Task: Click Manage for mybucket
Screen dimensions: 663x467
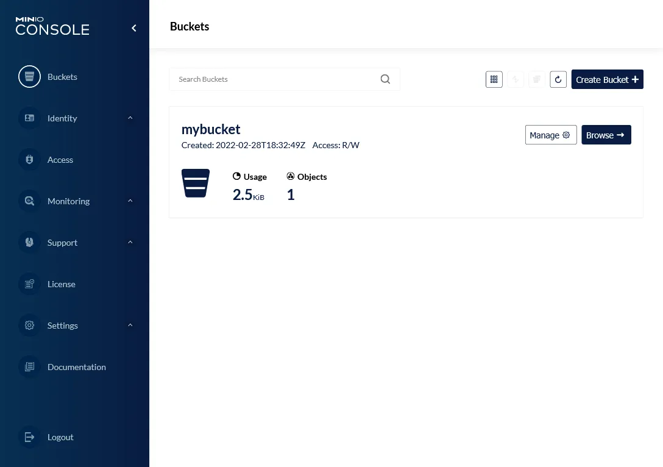Action: (550, 135)
